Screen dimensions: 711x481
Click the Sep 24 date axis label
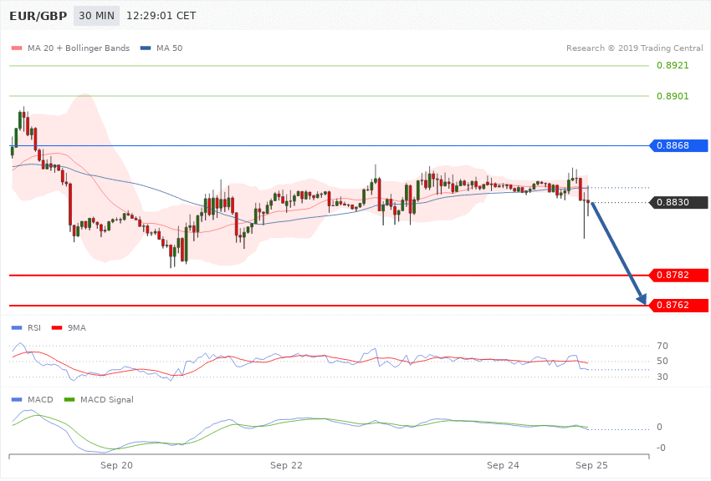coord(503,465)
